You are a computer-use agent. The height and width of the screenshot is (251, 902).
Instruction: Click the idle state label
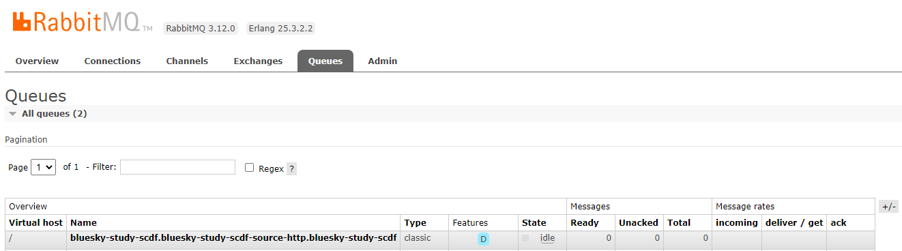coord(547,238)
